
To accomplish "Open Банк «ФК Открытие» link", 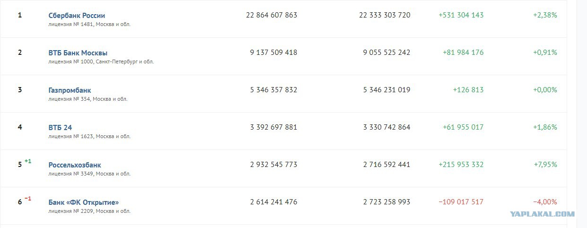I will 84,202.
